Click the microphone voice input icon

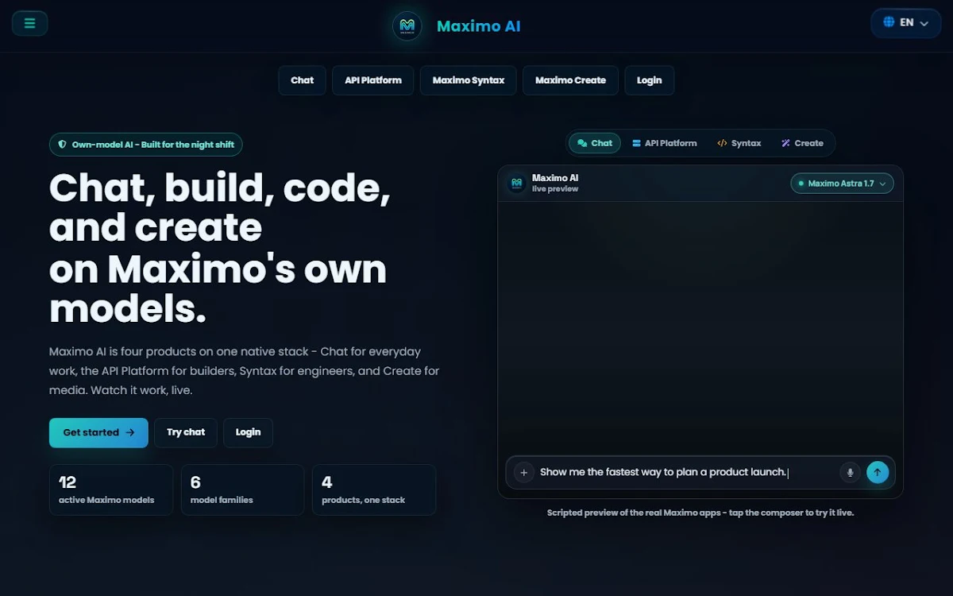[850, 472]
